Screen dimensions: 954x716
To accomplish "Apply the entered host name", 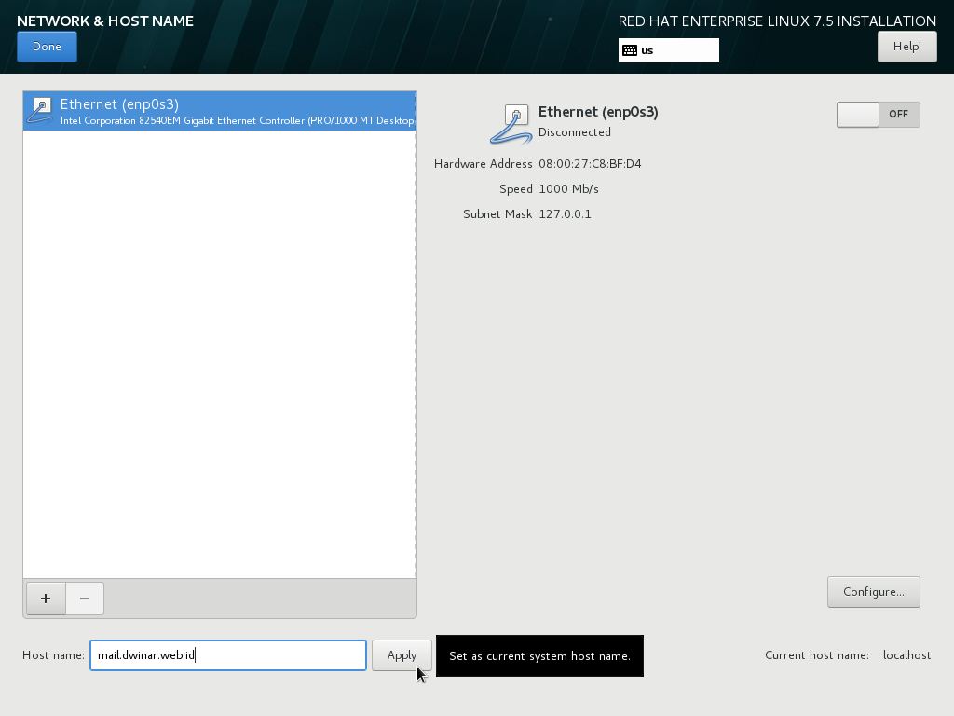I will click(x=402, y=655).
